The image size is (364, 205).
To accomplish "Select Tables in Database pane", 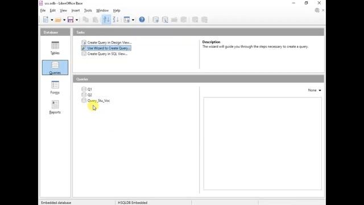I will [55, 48].
